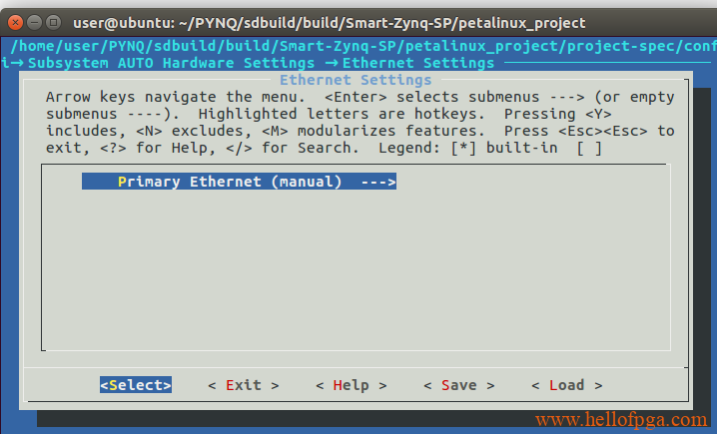
Task: Click the www.hellofpga.com watermark link
Action: pyautogui.click(x=621, y=419)
